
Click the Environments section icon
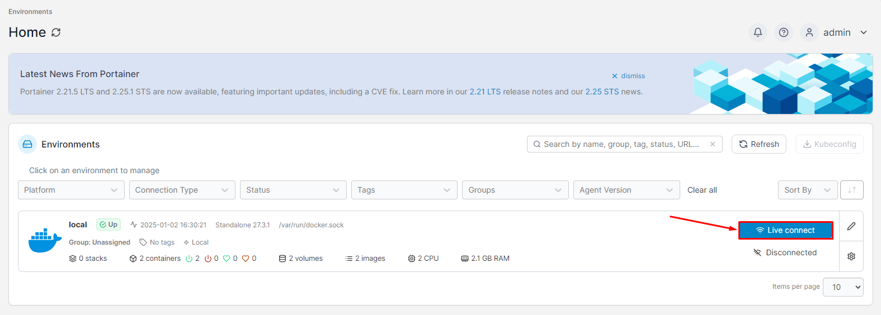pyautogui.click(x=27, y=144)
